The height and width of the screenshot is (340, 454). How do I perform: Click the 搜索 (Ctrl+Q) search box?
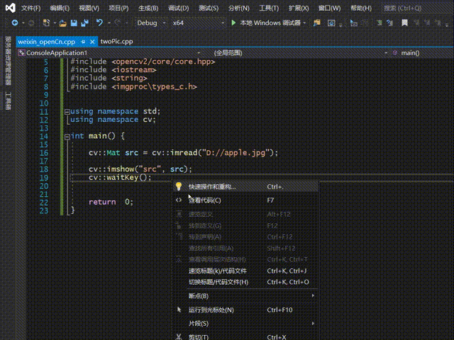[x=409, y=8]
